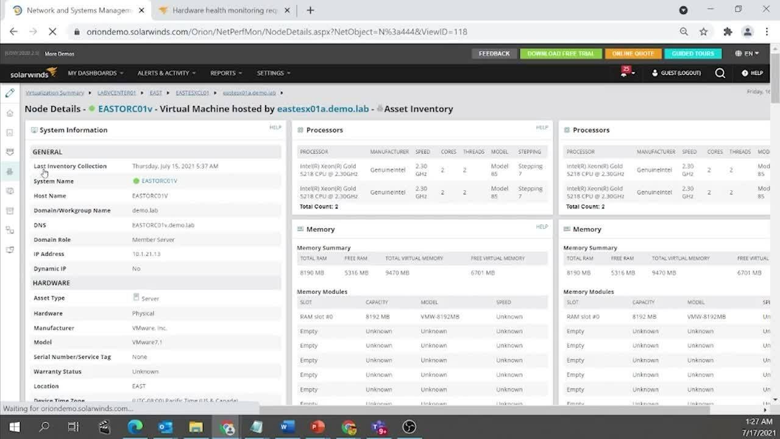This screenshot has height=439, width=780.
Task: Click Download Free Trial button
Action: [x=561, y=54]
